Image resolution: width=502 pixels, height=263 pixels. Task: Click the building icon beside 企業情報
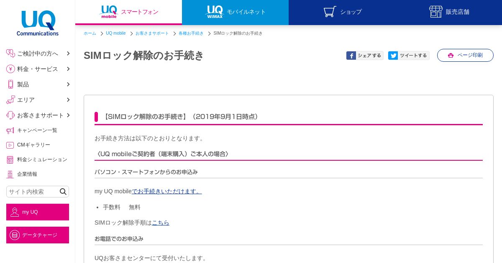pos(10,174)
